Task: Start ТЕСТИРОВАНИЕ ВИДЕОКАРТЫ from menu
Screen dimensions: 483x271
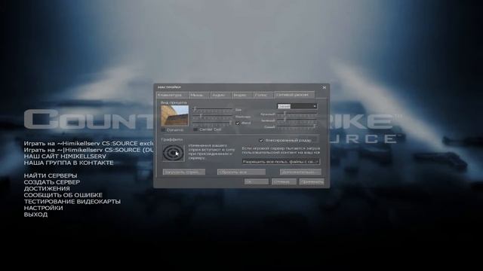Action: [x=72, y=202]
